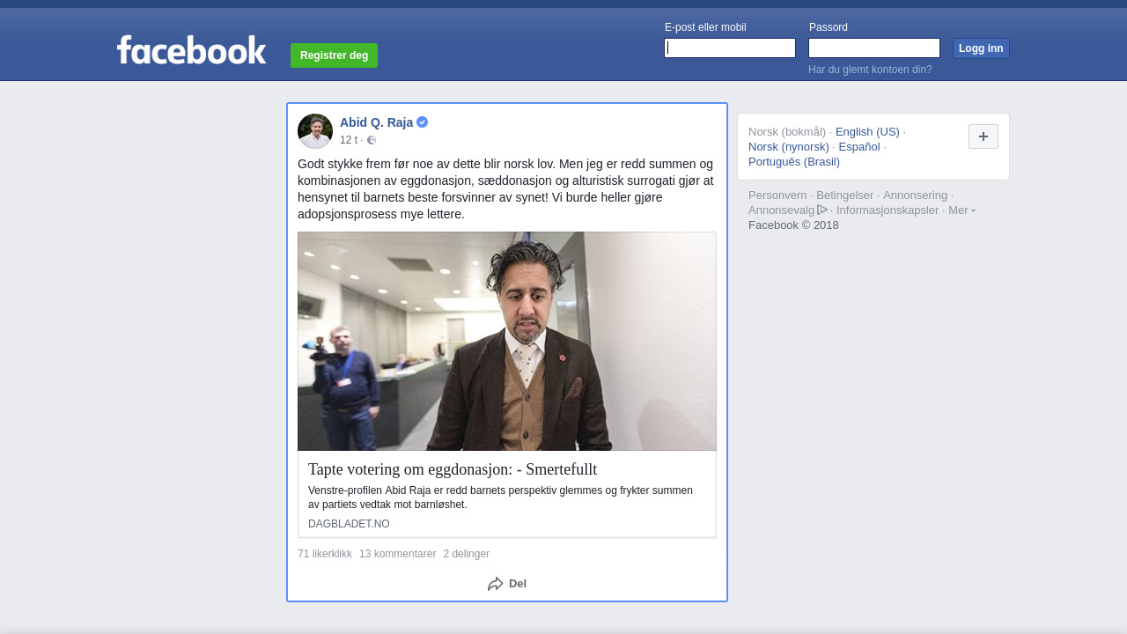
Task: Open the article photo of Abid Raja
Action: 507,342
